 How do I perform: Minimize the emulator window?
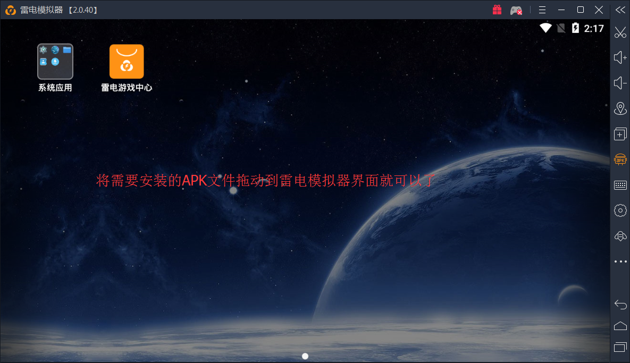tap(561, 10)
